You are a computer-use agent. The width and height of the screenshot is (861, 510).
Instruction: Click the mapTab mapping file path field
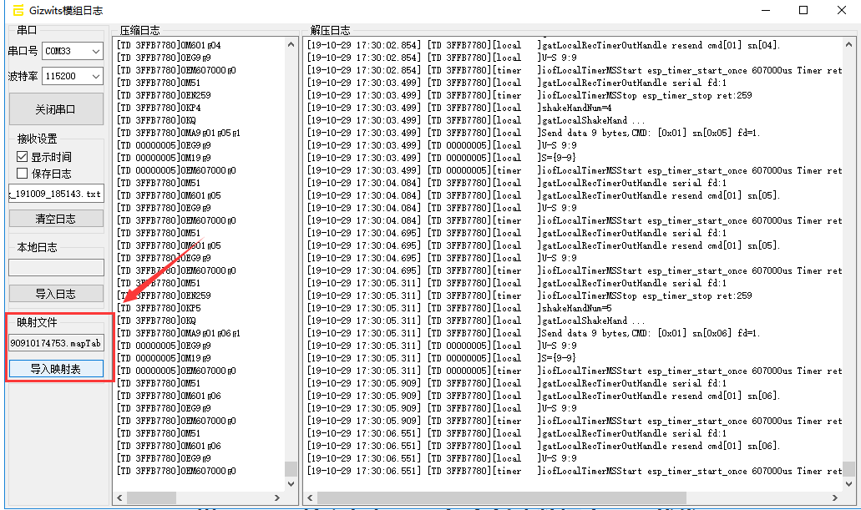[x=56, y=343]
